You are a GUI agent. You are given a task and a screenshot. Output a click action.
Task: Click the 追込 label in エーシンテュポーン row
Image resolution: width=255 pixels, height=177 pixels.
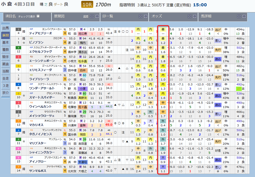click(x=218, y=59)
